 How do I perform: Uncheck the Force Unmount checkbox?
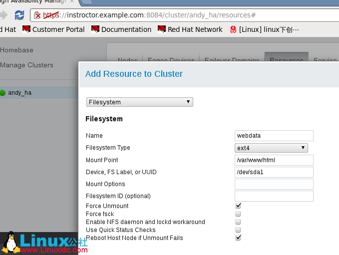pyautogui.click(x=238, y=206)
